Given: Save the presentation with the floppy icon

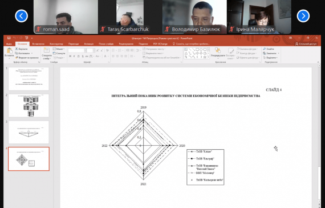Looking at the screenshot, I should 9,38.
